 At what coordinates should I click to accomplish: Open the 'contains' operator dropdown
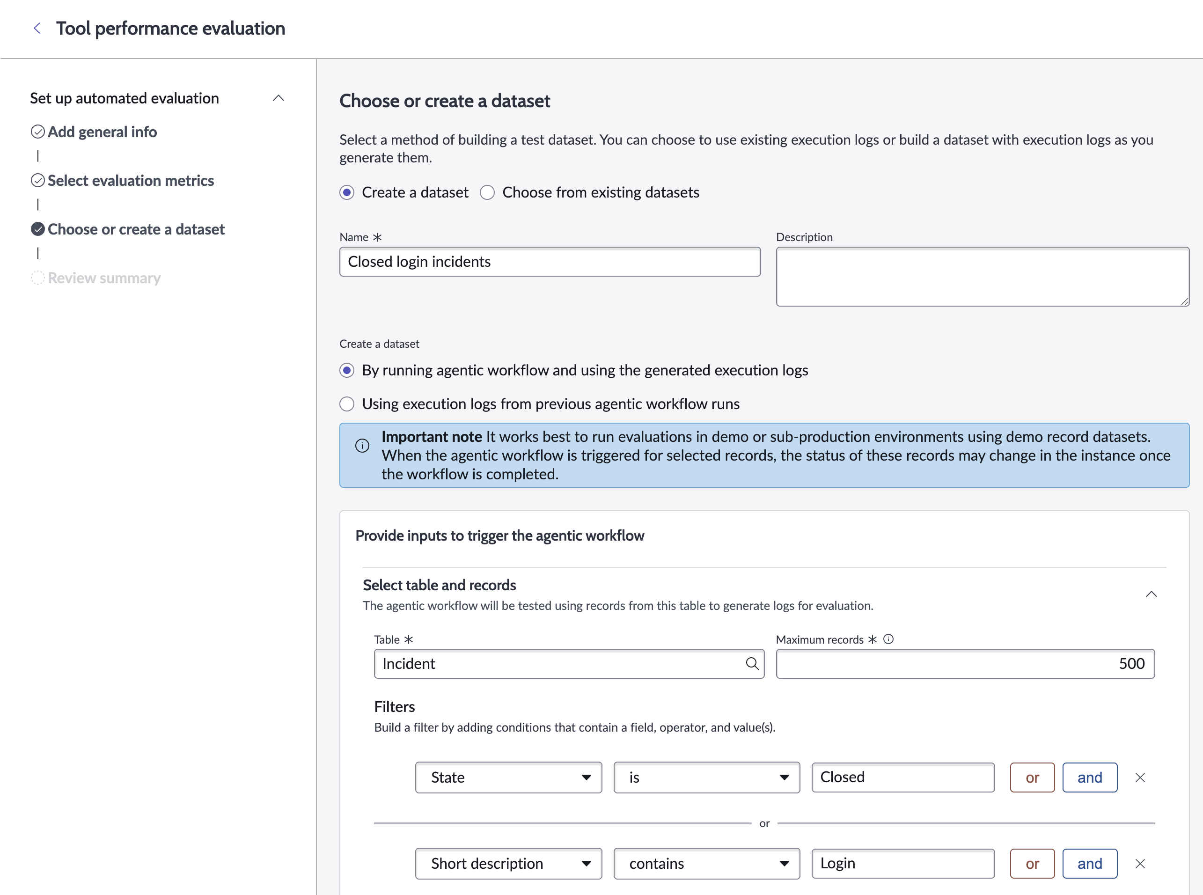[x=706, y=864]
